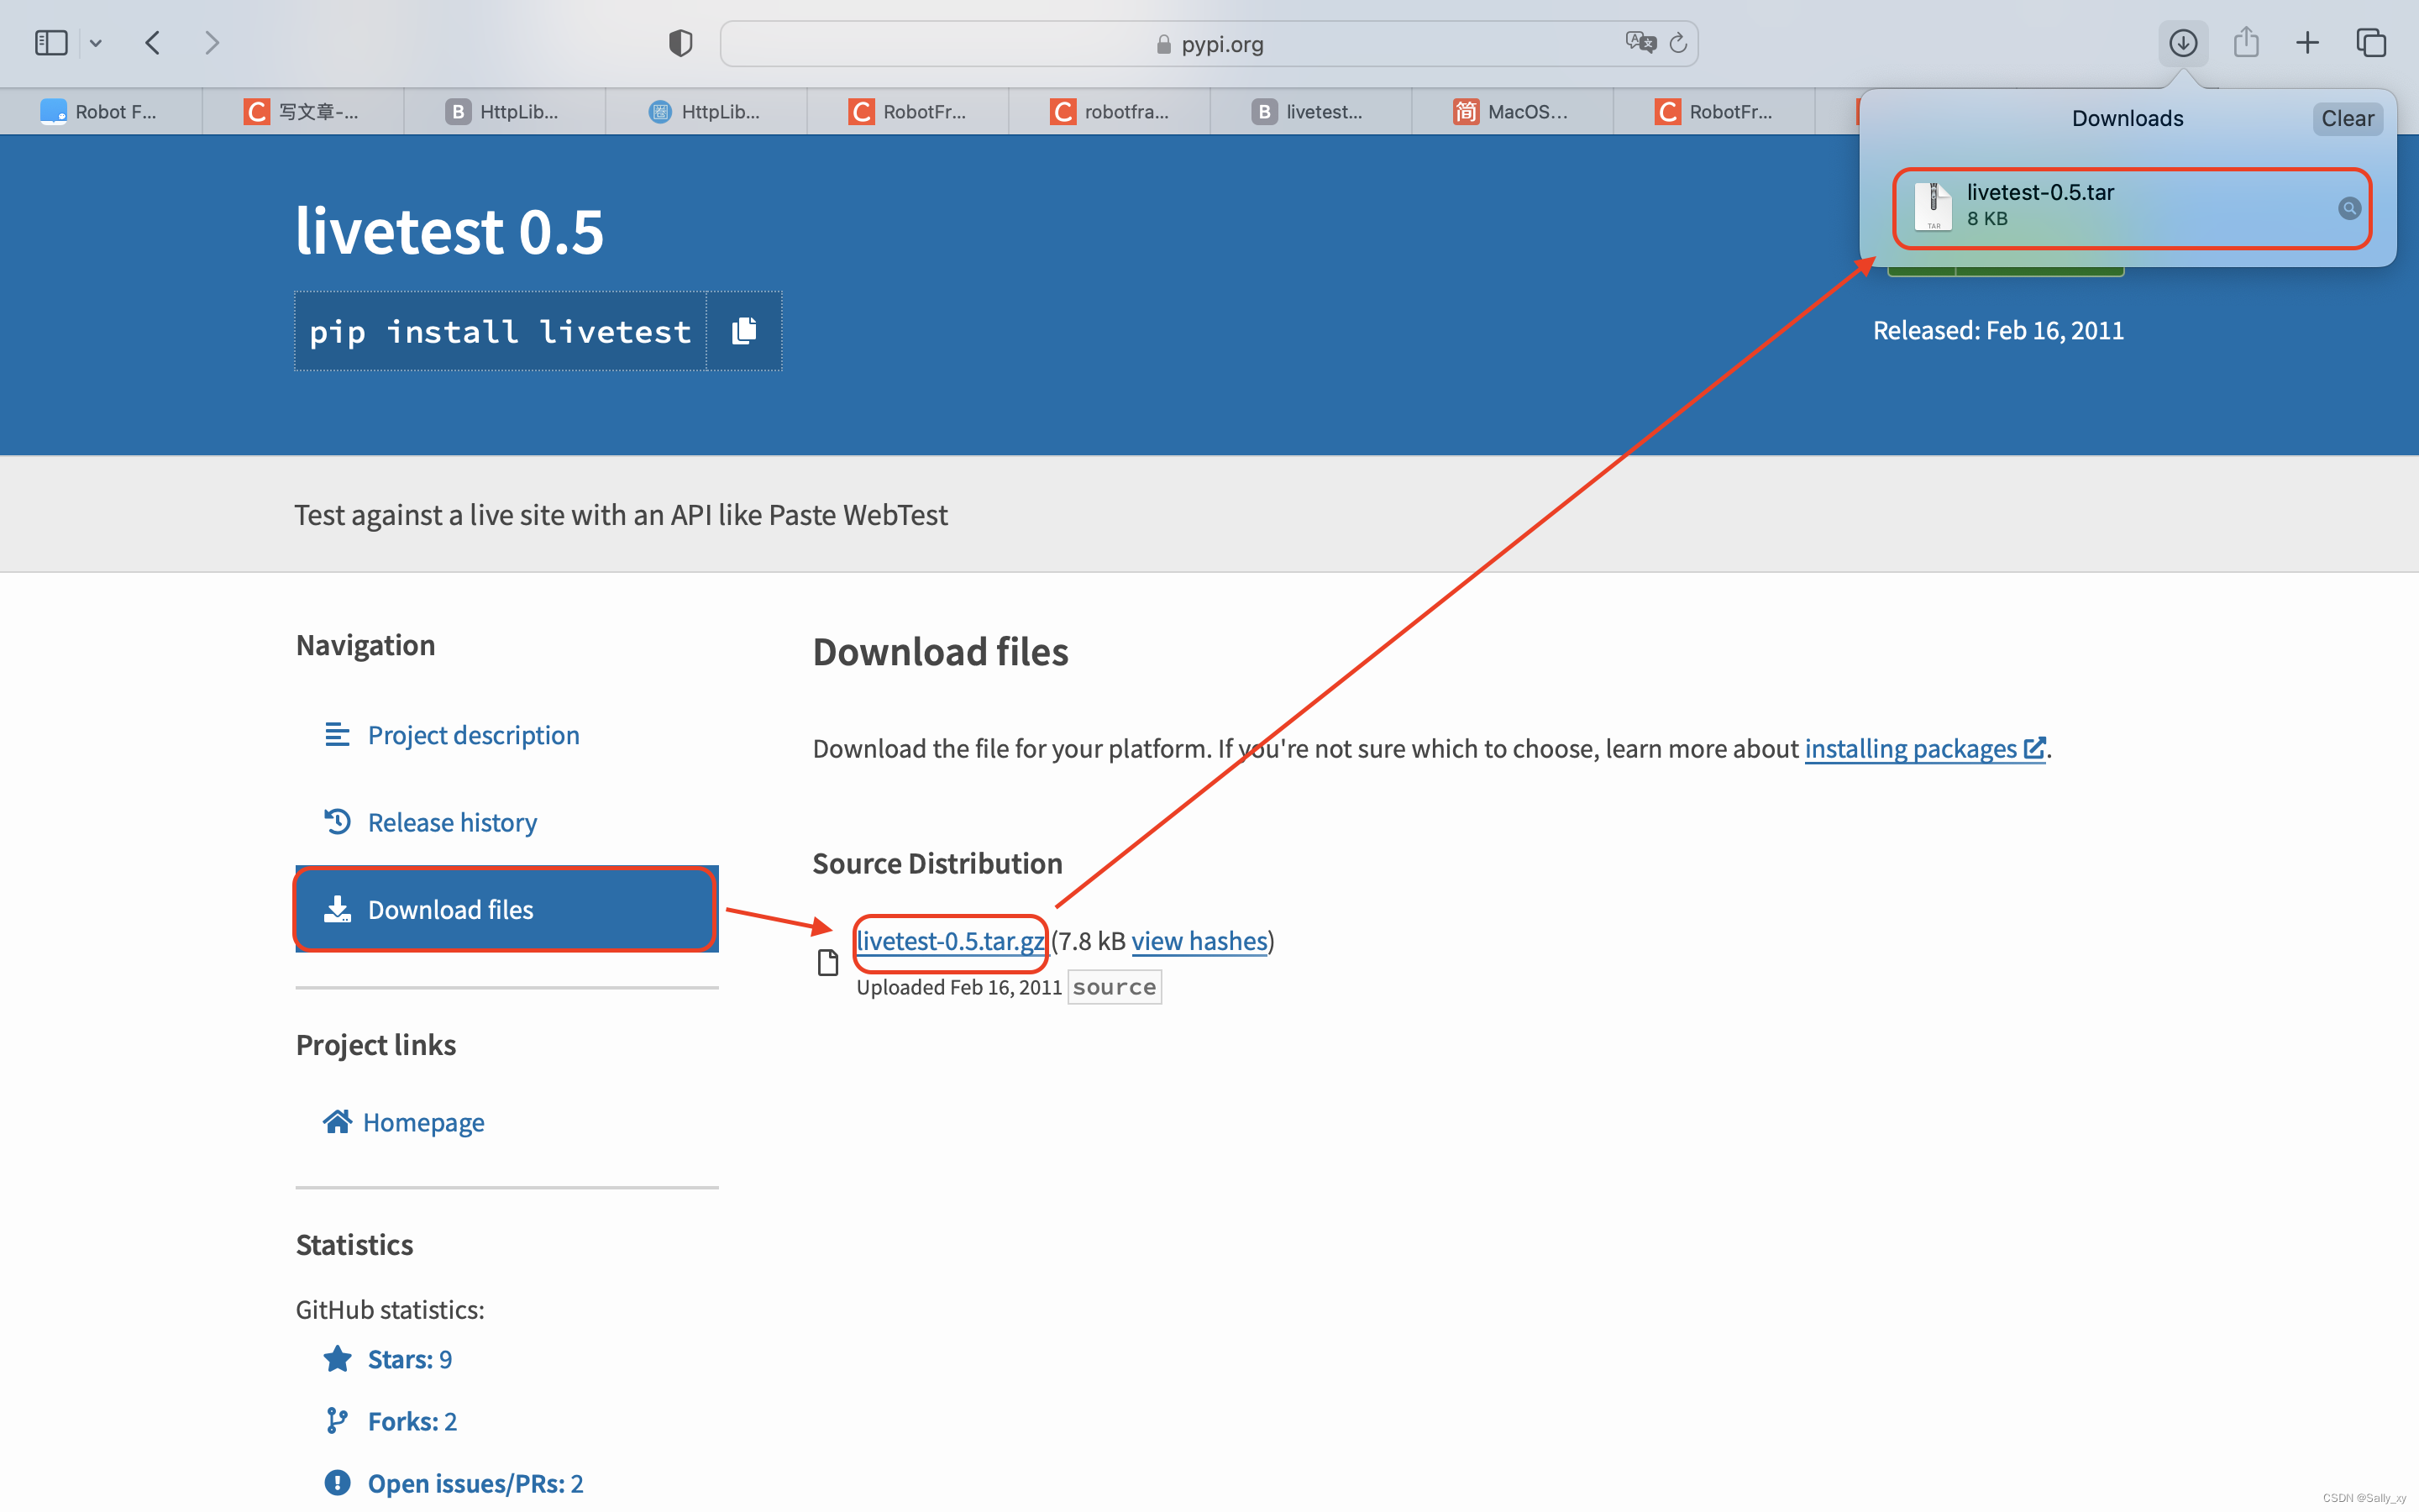
Task: Click the translate page icon
Action: [x=1640, y=43]
